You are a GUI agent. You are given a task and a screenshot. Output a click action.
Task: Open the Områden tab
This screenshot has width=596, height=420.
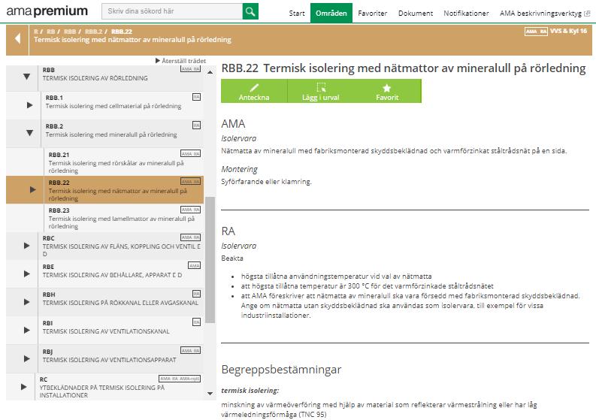coord(331,13)
